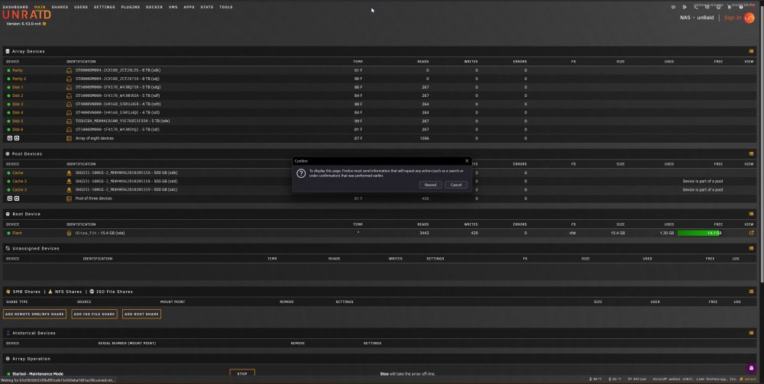764x384 pixels.
Task: Open the Tools menu item
Action: click(x=225, y=8)
